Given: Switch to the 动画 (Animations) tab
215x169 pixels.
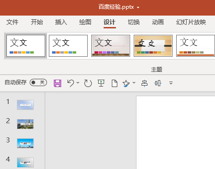Looking at the screenshot, I should 158,22.
